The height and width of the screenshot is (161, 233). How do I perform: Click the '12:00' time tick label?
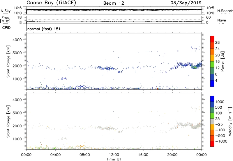pos(114,155)
